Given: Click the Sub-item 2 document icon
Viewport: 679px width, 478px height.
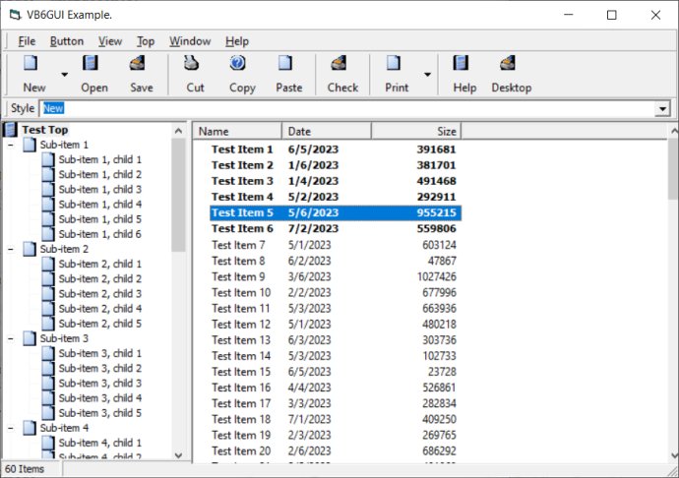Looking at the screenshot, I should pyautogui.click(x=30, y=249).
